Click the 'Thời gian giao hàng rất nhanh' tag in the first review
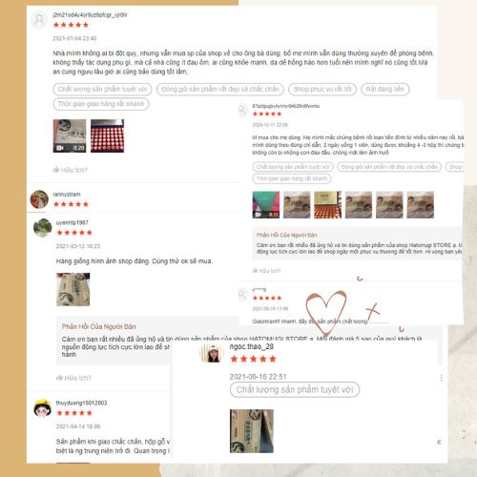The width and height of the screenshot is (477, 477). 101,104
